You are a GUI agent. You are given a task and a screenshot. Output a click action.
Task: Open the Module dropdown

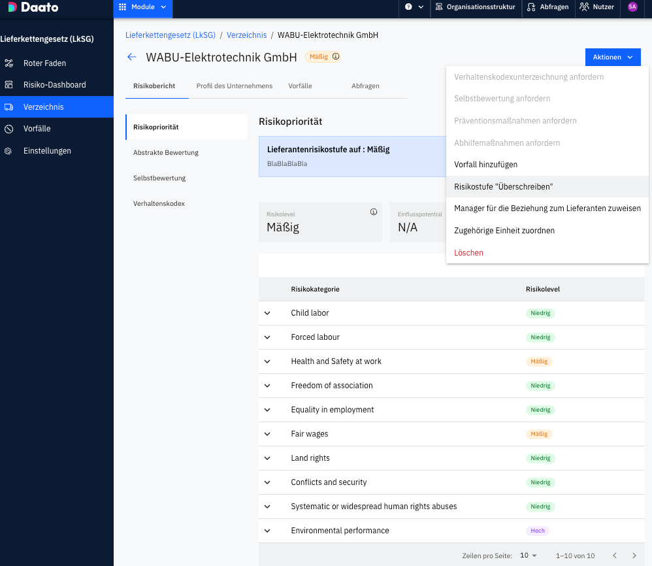tap(143, 7)
